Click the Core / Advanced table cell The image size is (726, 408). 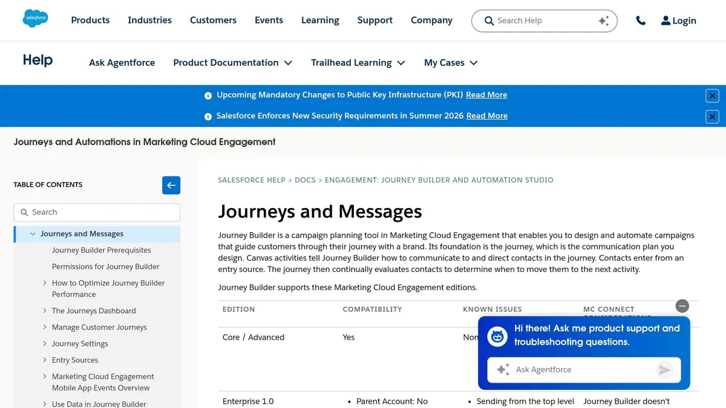tap(253, 337)
